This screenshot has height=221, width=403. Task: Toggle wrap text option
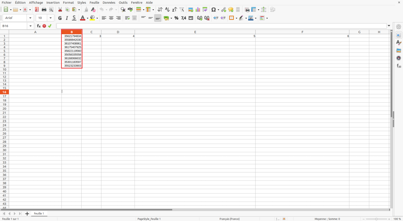127,18
